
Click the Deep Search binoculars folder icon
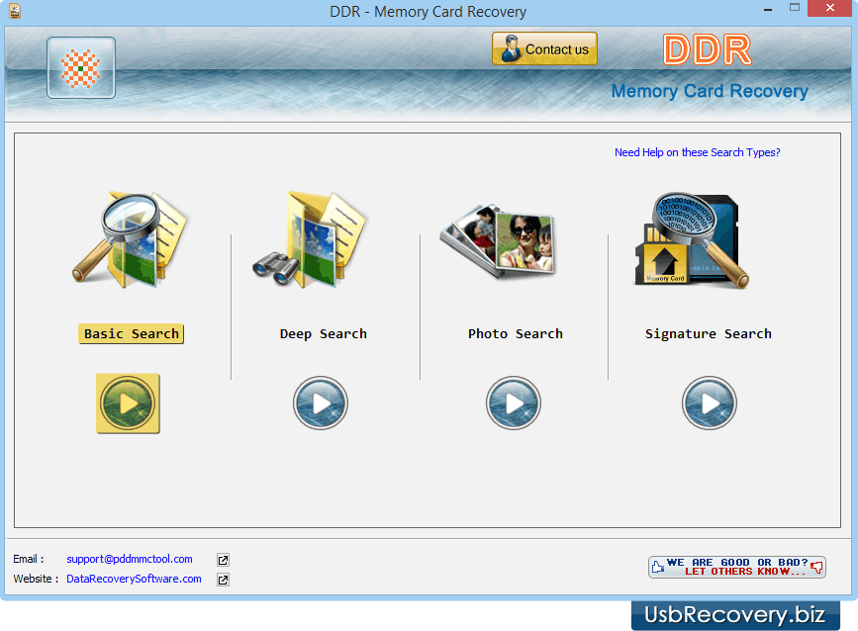310,239
